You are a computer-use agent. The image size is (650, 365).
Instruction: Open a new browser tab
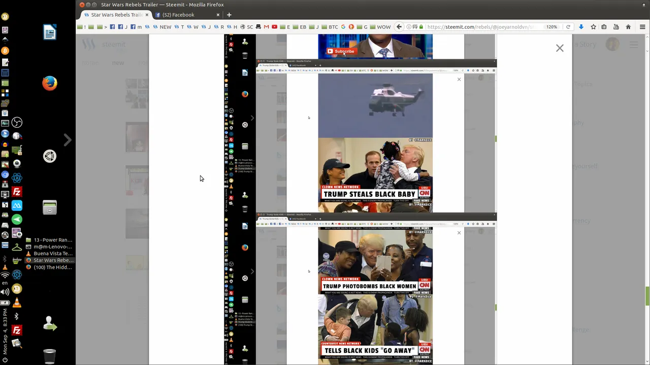point(229,15)
